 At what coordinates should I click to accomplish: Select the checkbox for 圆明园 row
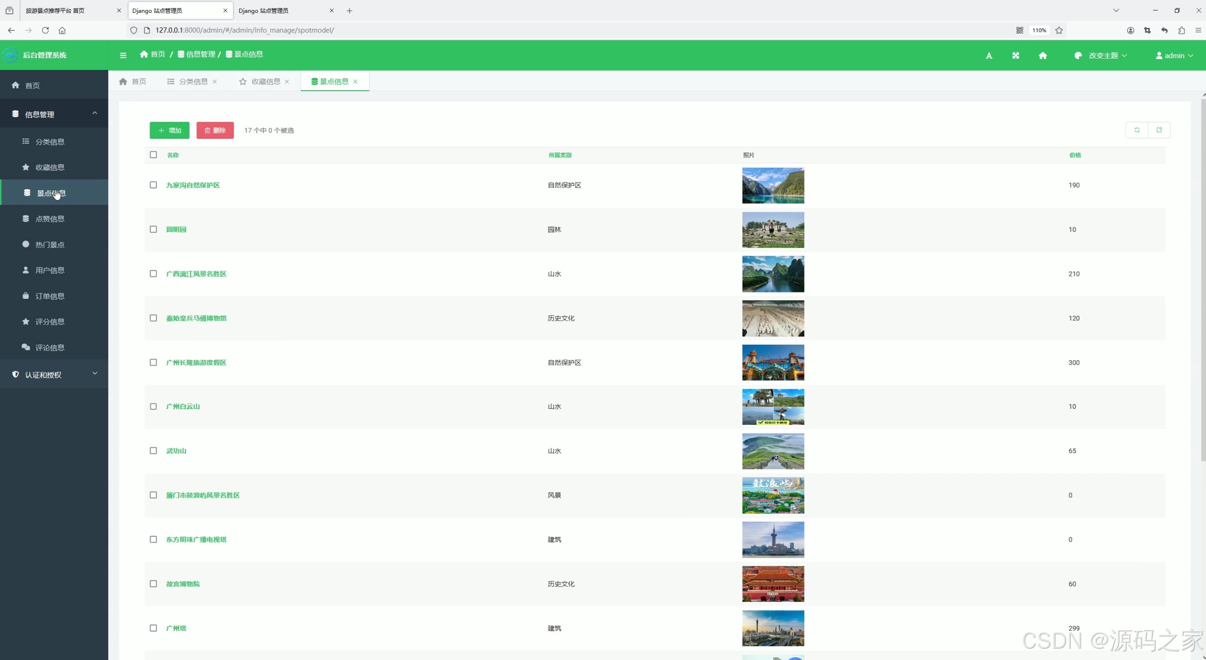click(x=153, y=230)
